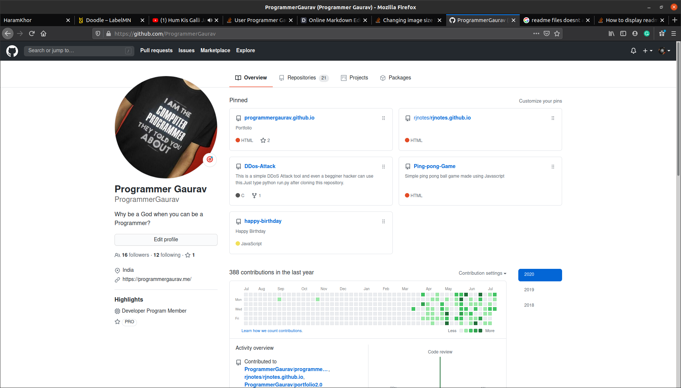Click stargazers count on Portfolio repo
This screenshot has height=388, width=681.
tap(265, 140)
